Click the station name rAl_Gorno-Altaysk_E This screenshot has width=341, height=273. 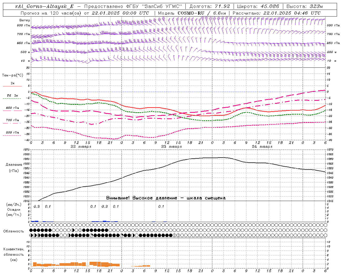(x=44, y=6)
